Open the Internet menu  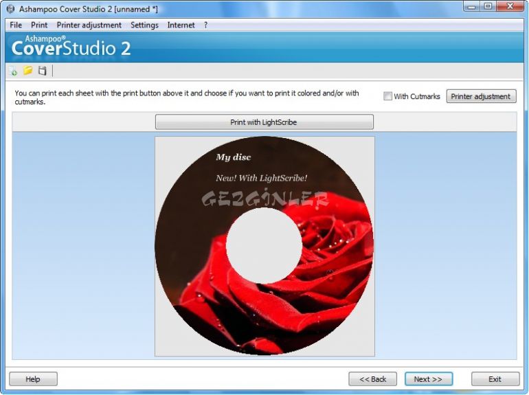[181, 25]
